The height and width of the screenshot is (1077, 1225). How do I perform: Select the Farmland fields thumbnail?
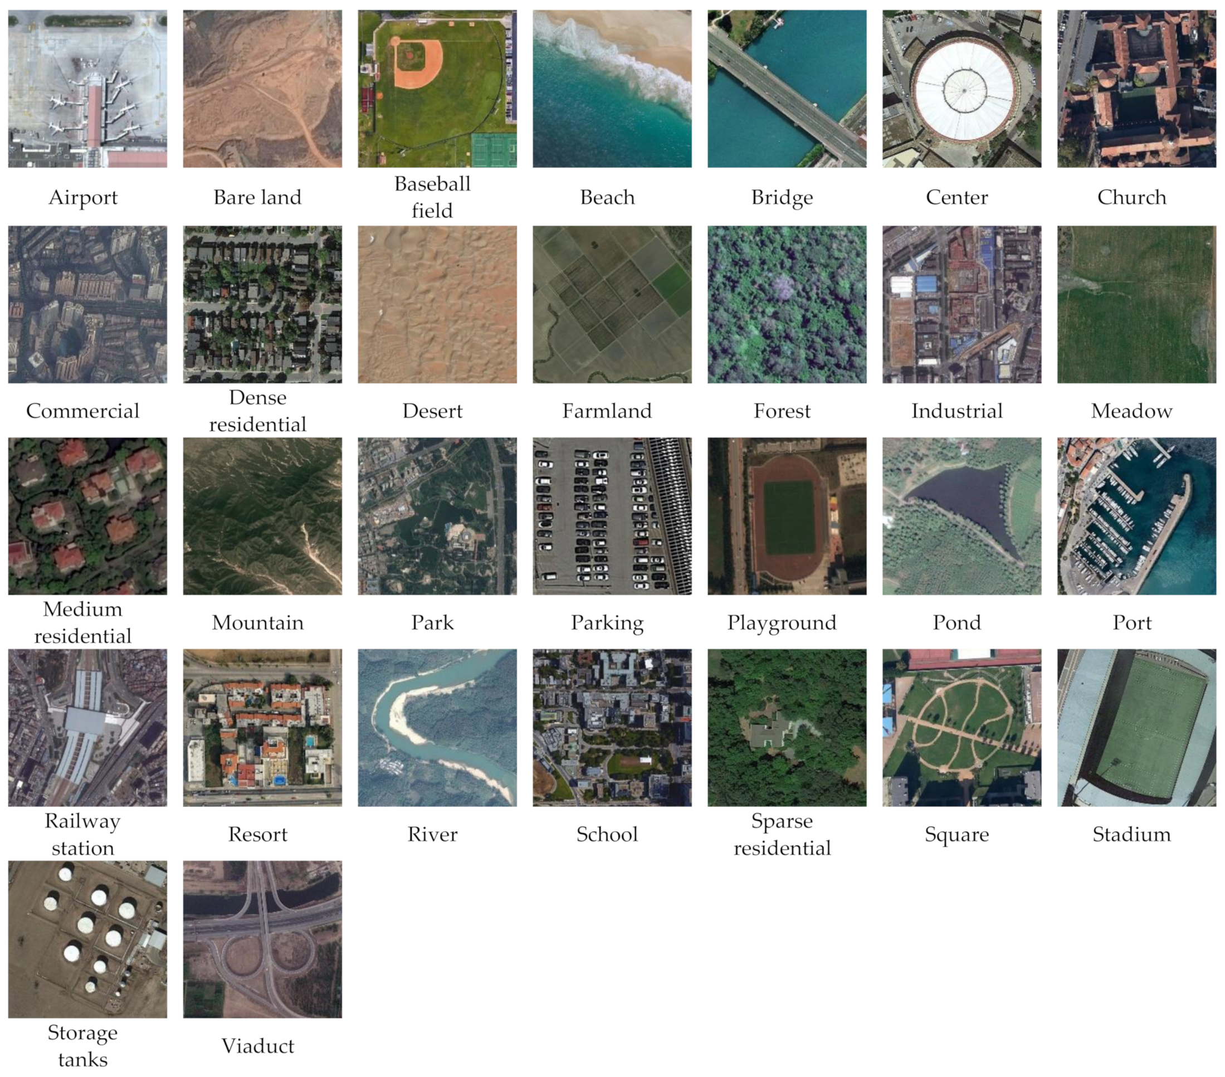click(x=612, y=304)
